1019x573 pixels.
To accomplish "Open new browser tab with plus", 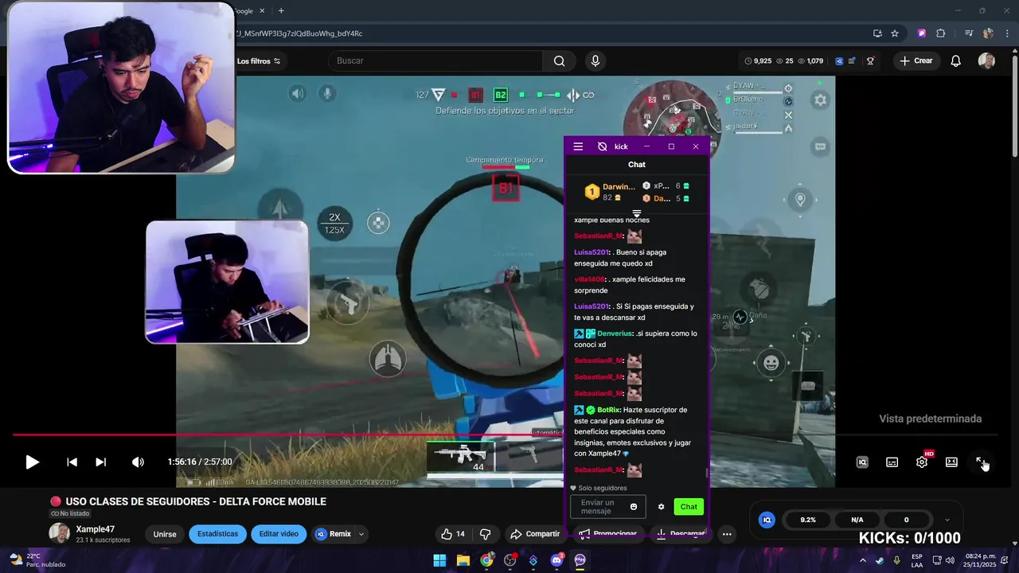I will [x=281, y=11].
